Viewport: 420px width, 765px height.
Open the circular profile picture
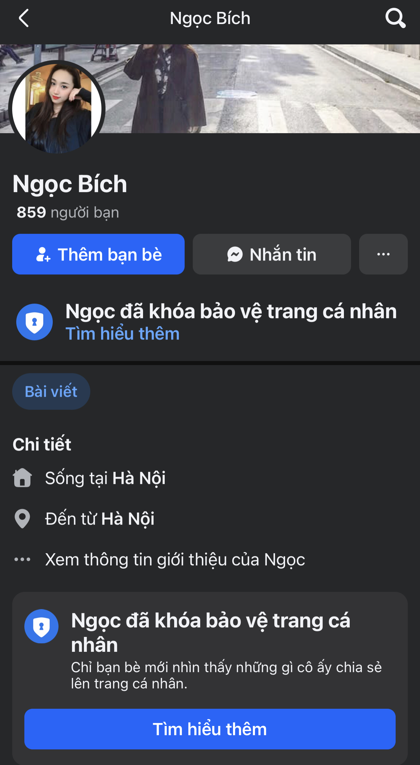(57, 108)
